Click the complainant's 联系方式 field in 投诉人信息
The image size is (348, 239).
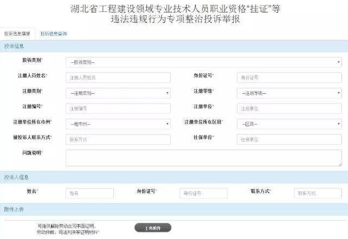coord(318,193)
